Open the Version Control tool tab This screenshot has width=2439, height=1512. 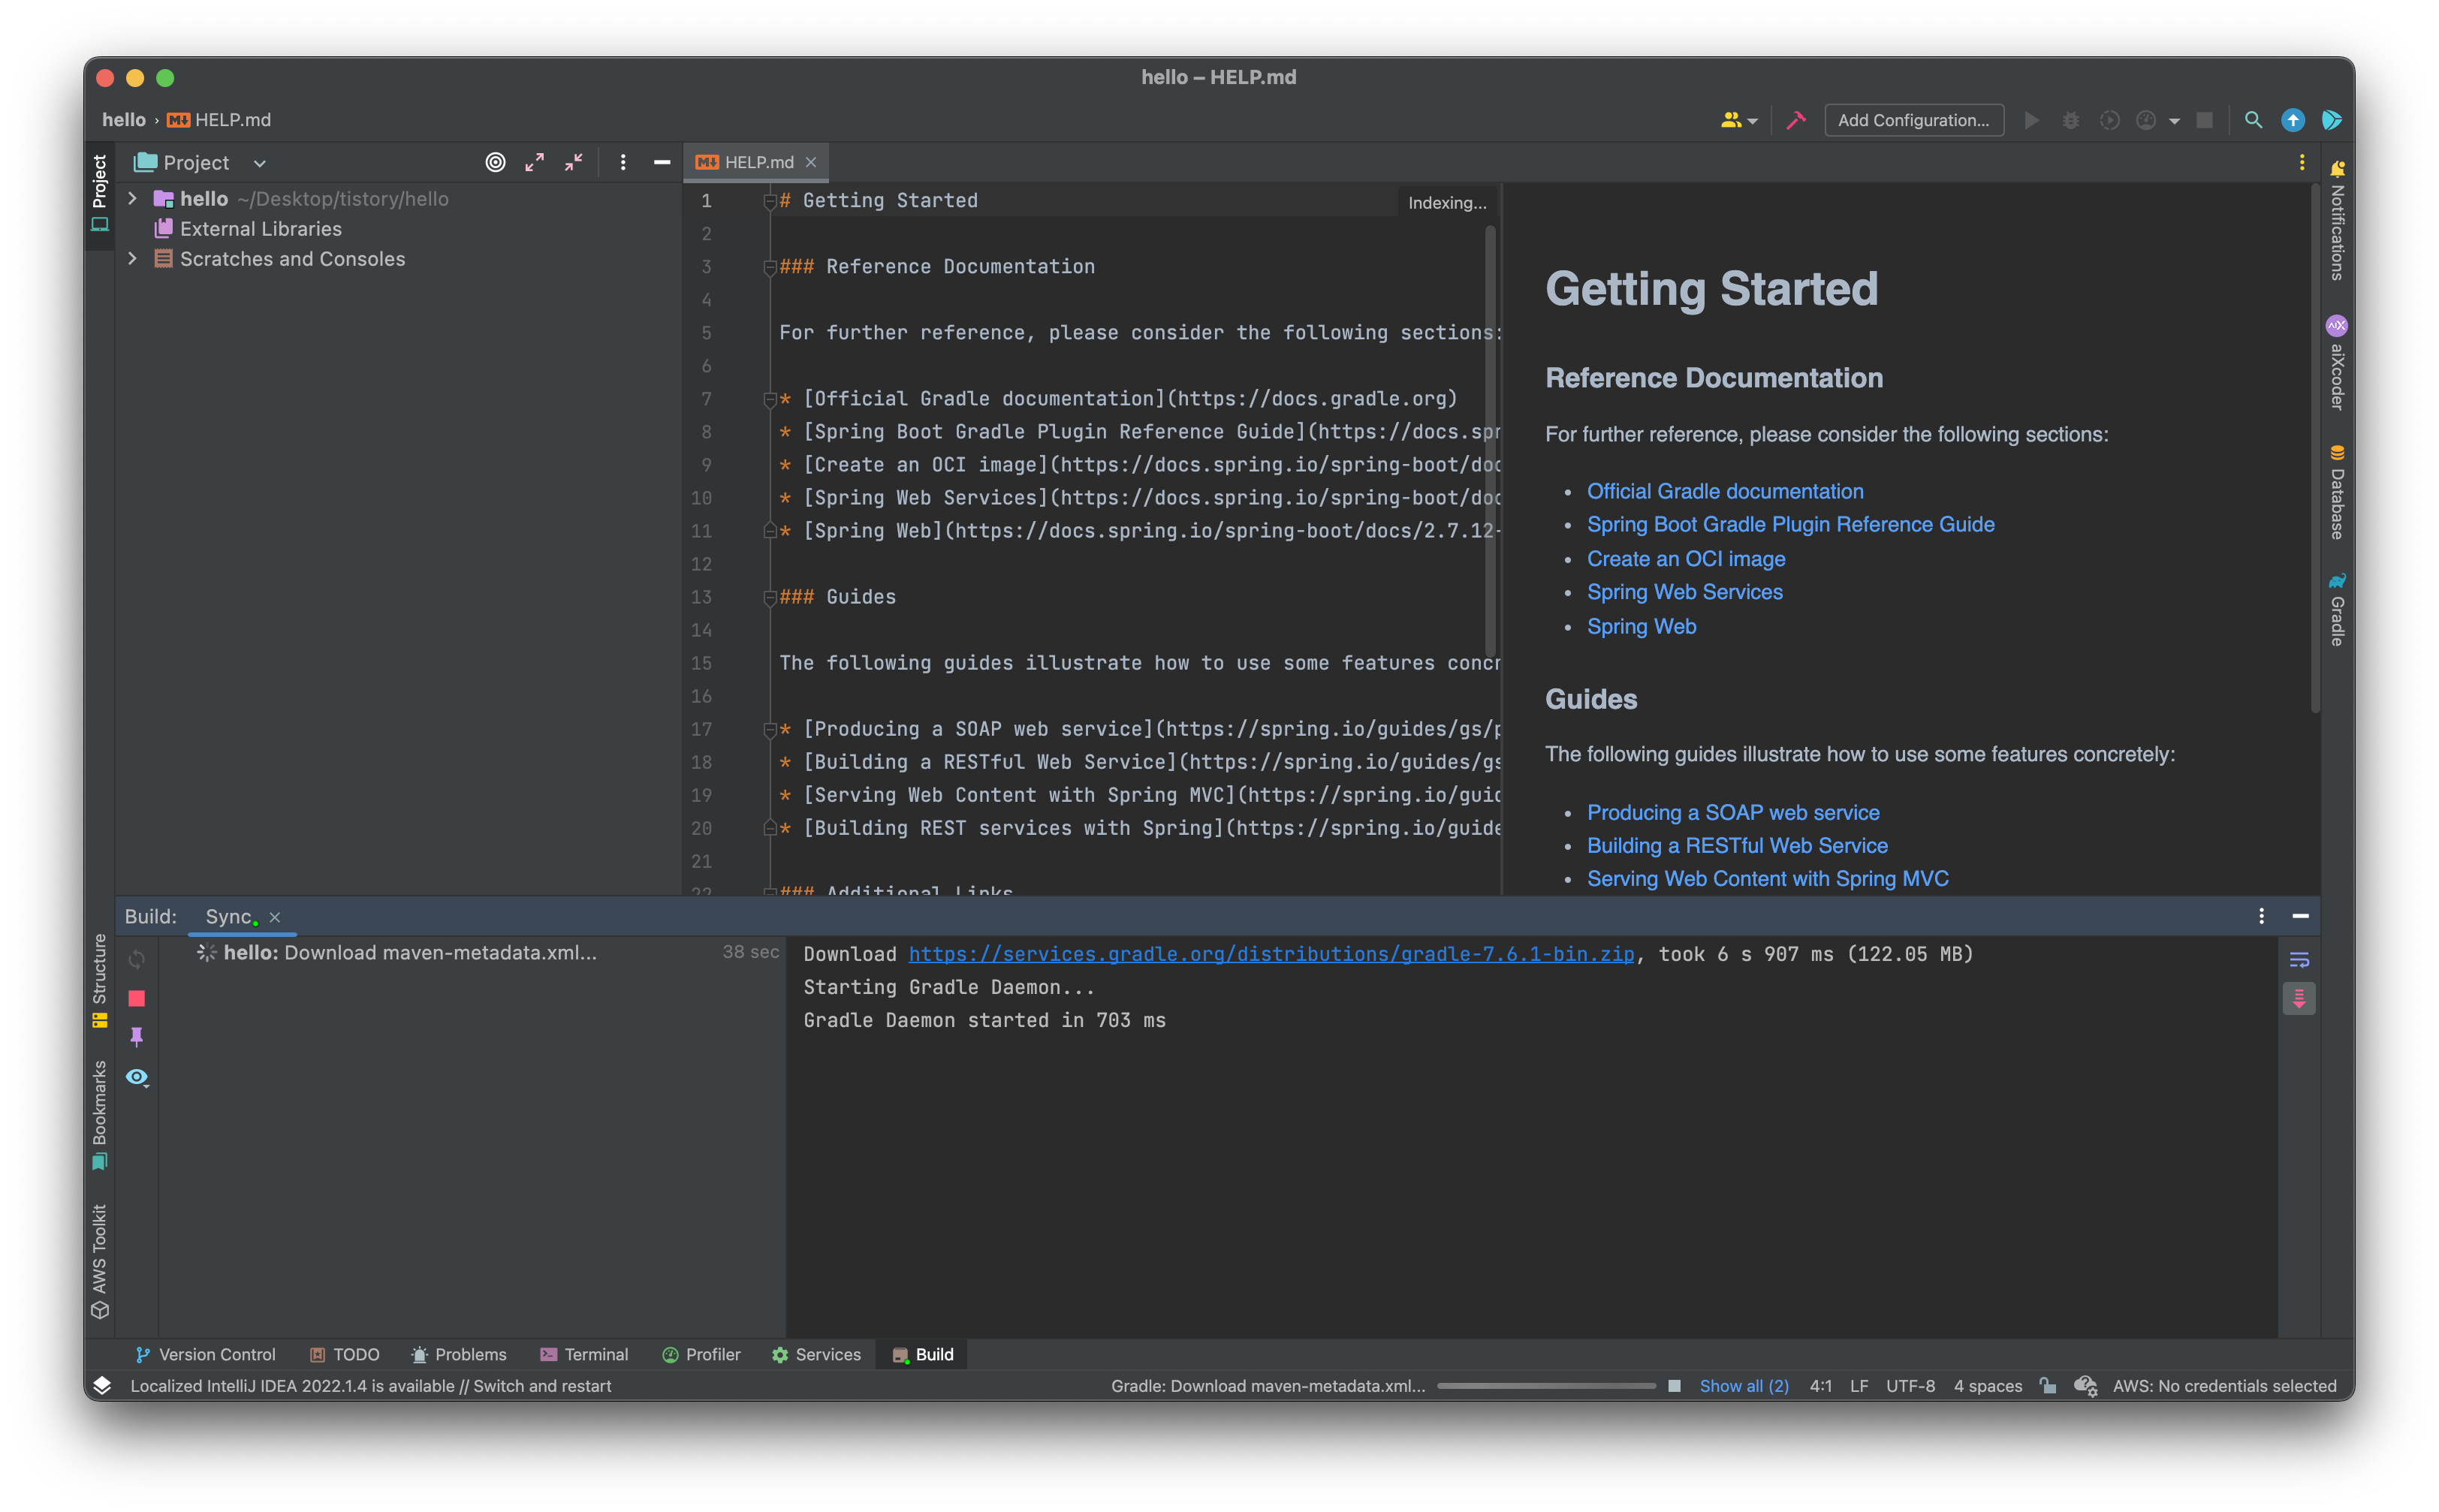pyautogui.click(x=205, y=1354)
